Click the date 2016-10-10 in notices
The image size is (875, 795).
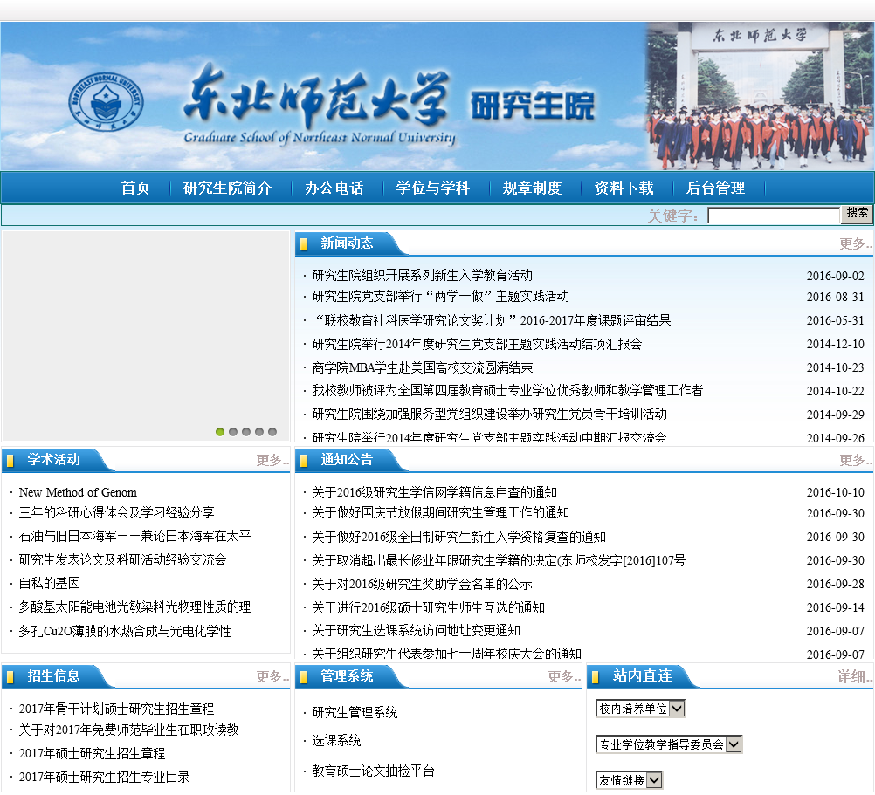pos(836,492)
